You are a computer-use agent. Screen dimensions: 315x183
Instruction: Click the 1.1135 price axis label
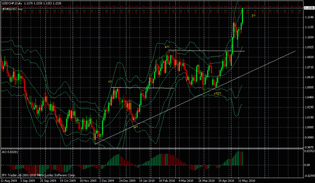click(309, 27)
